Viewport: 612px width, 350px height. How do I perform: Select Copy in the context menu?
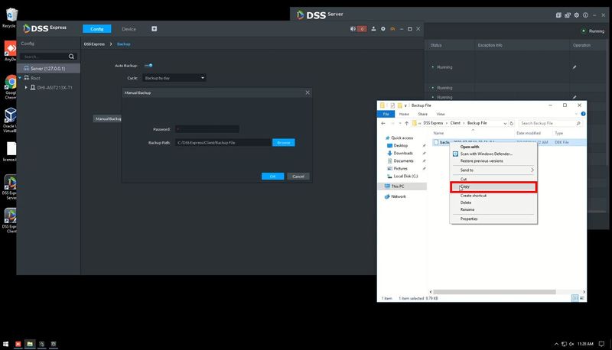pyautogui.click(x=493, y=186)
